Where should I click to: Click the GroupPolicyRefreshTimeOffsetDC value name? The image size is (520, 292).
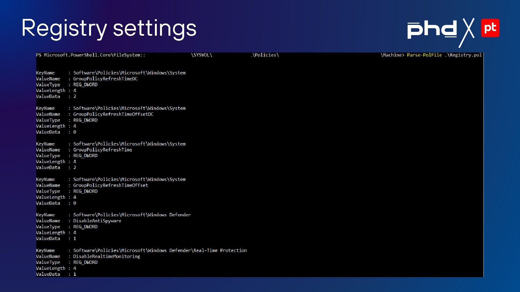[113, 114]
